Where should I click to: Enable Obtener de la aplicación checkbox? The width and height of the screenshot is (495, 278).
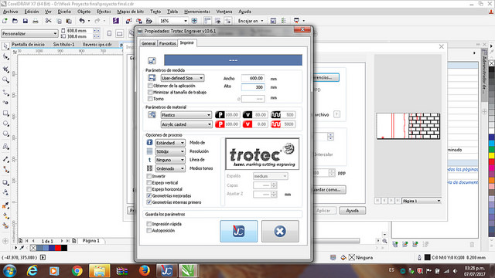[150, 86]
